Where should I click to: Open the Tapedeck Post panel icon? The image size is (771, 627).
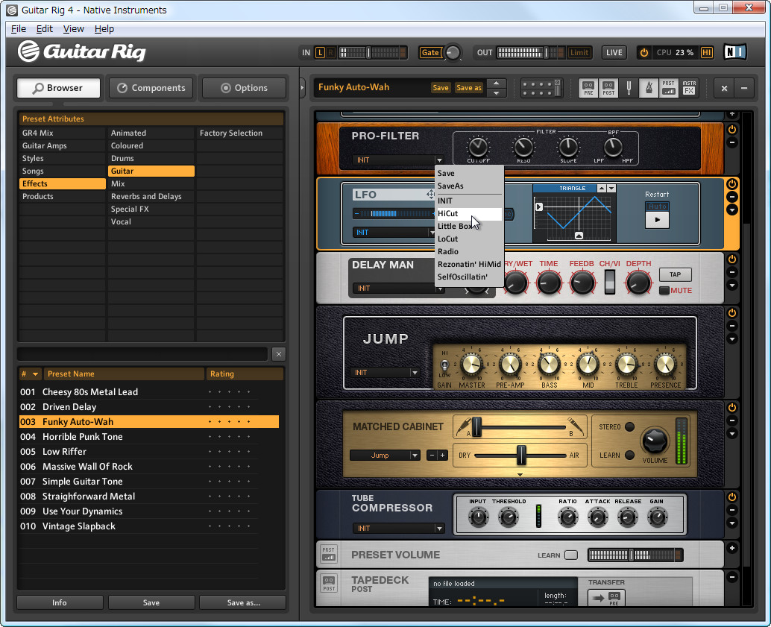[x=608, y=87]
